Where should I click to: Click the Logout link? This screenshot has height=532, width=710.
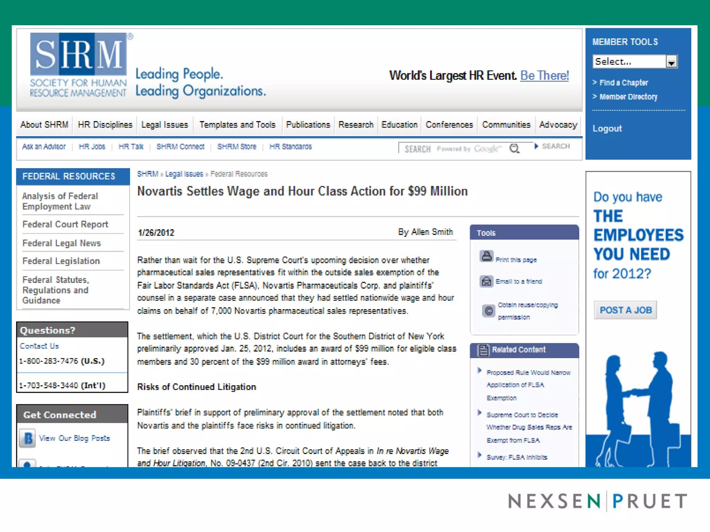coord(607,128)
